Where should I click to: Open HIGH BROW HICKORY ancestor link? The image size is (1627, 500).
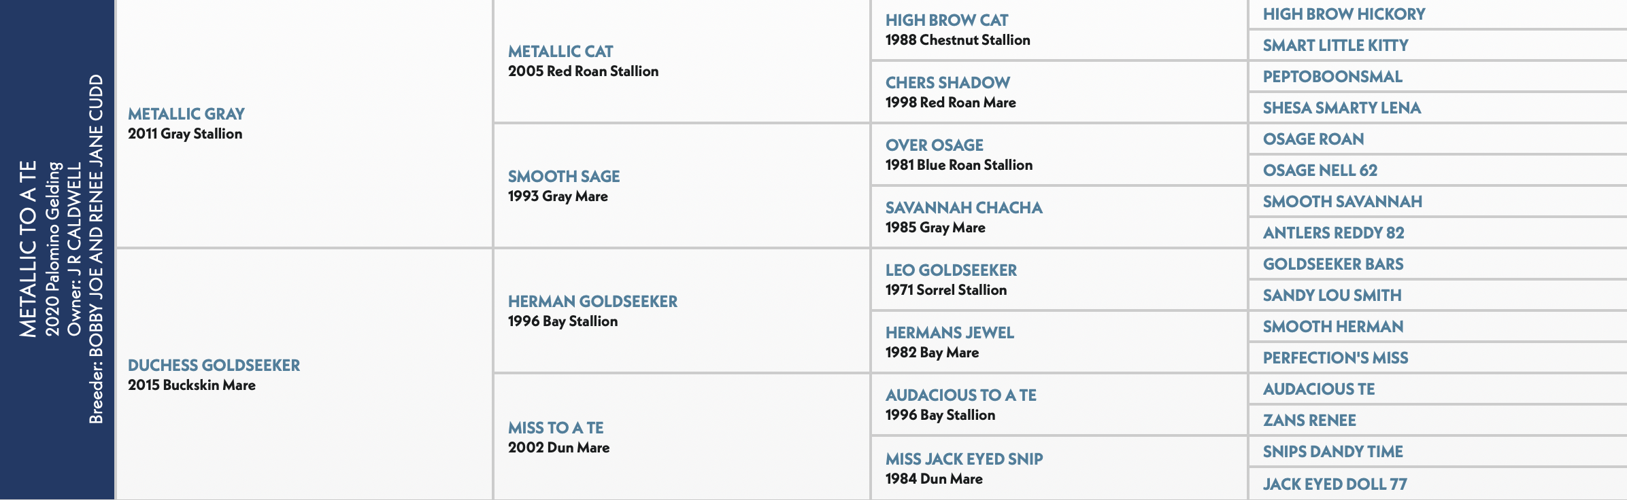coord(1344,14)
